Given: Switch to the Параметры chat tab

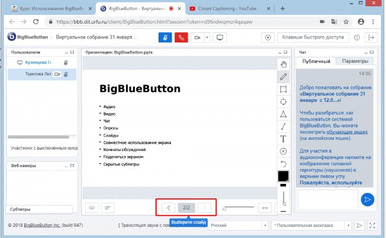Looking at the screenshot, I should pyautogui.click(x=355, y=62).
